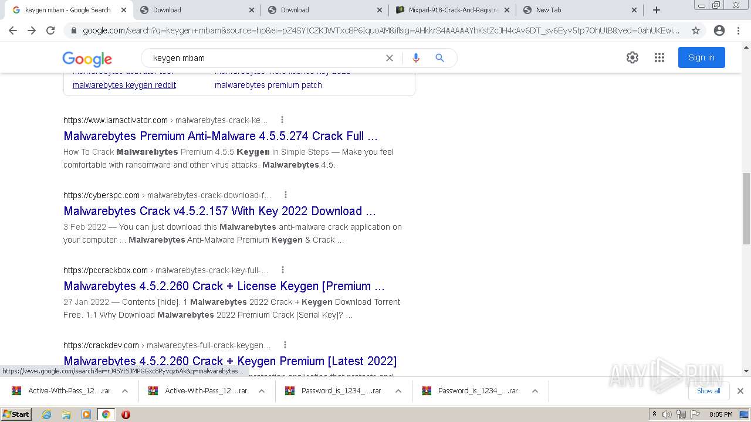Close the New Tab tab
Image resolution: width=751 pixels, height=422 pixels.
[x=634, y=10]
